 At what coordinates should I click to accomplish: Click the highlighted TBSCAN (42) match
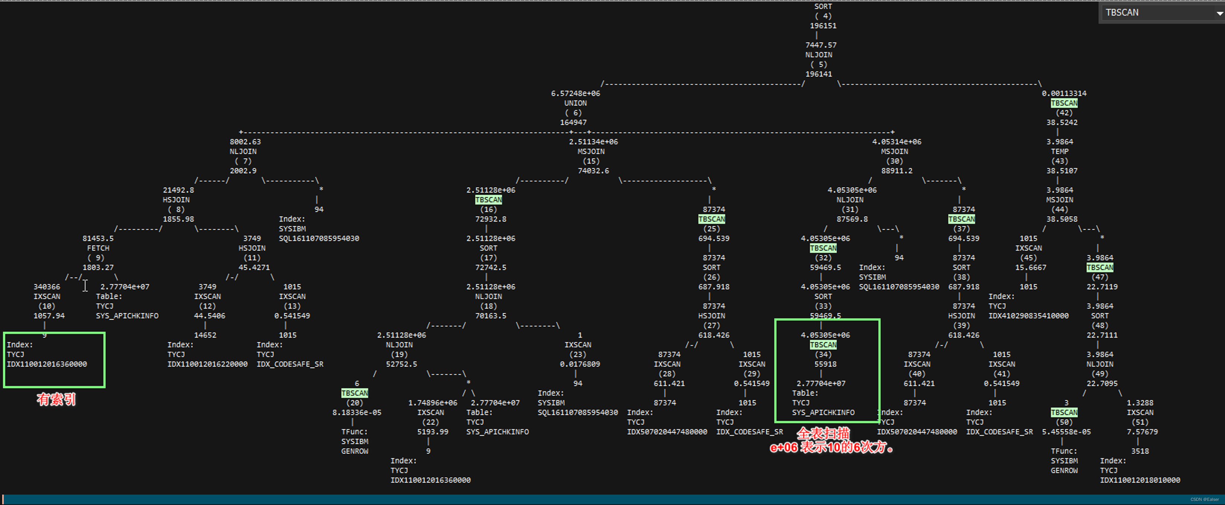(1064, 103)
